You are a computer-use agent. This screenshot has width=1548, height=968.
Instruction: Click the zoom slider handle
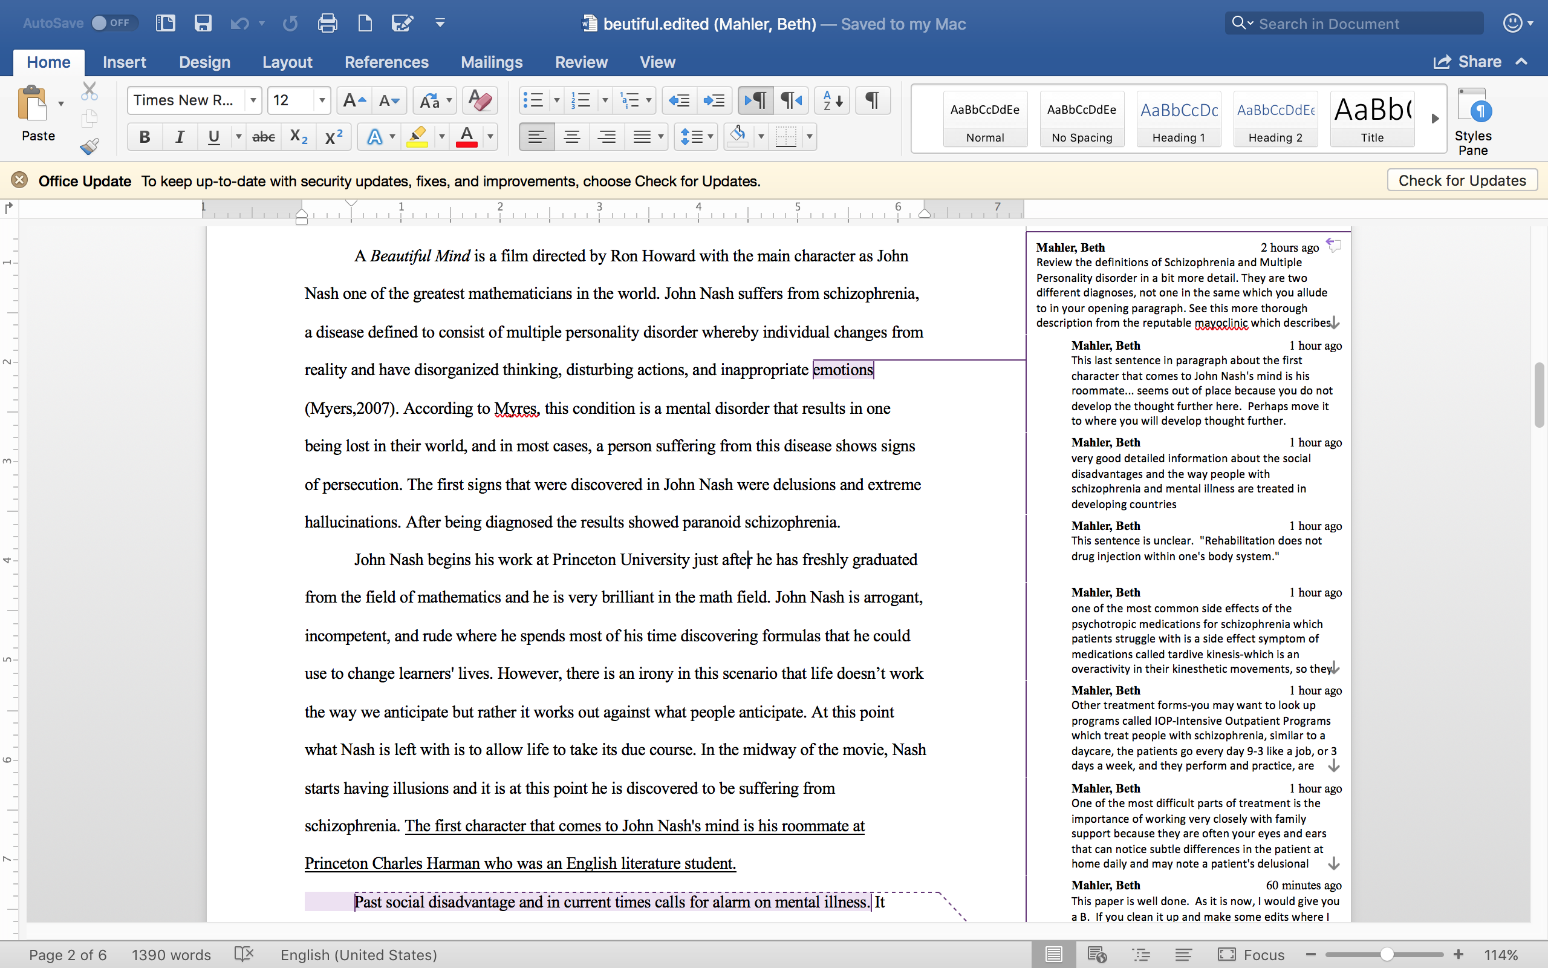coord(1386,955)
